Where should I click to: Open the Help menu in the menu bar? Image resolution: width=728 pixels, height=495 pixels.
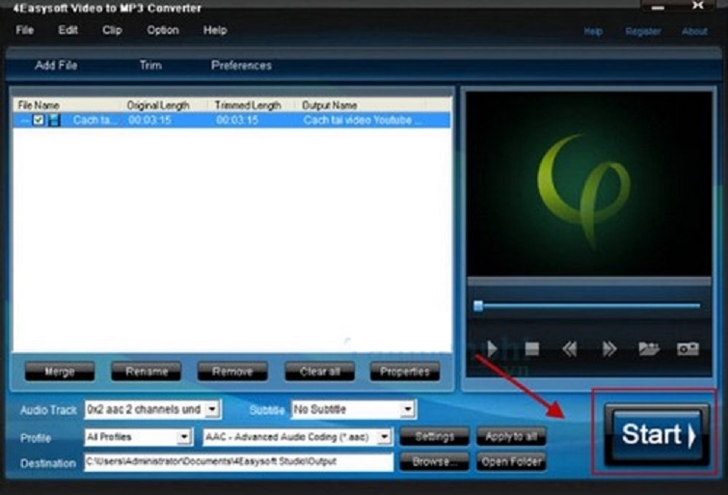click(215, 30)
